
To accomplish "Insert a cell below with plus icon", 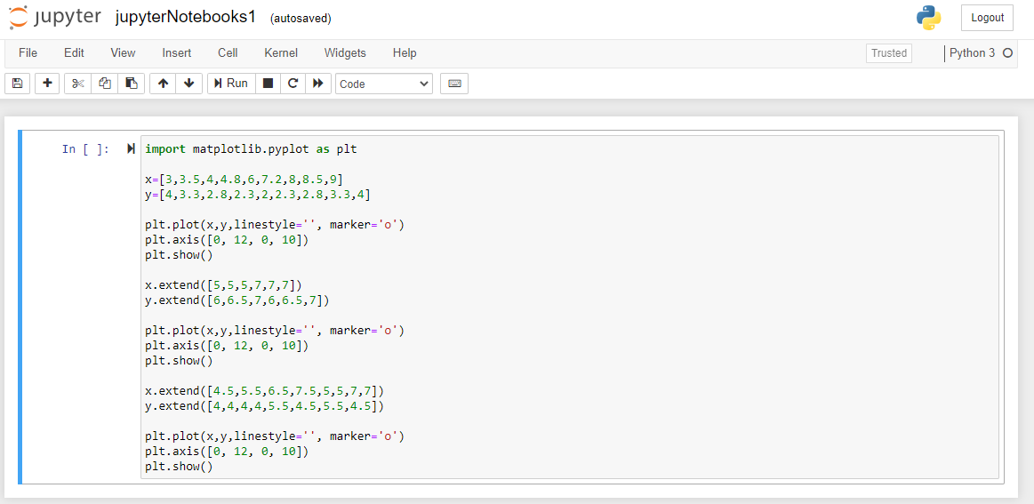I will pyautogui.click(x=47, y=84).
